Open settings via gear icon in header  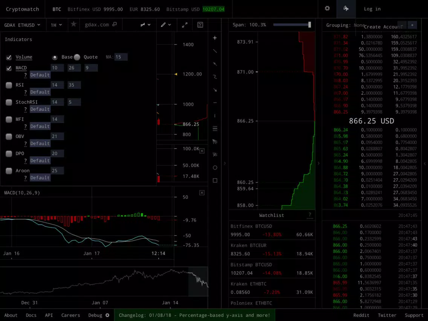pyautogui.click(x=327, y=8)
